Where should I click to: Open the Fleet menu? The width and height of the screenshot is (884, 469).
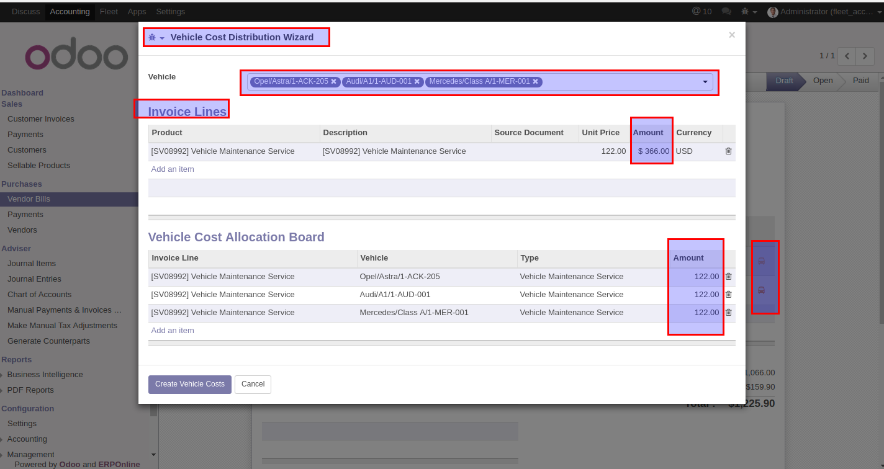tap(109, 12)
